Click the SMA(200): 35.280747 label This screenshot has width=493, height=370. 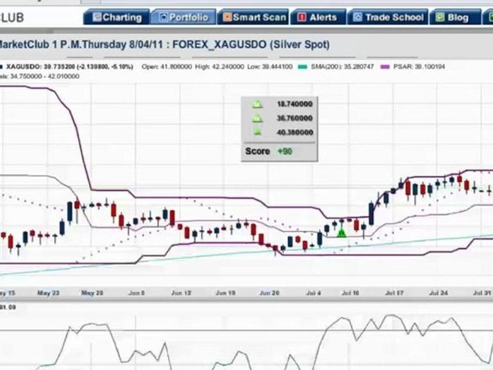click(342, 67)
